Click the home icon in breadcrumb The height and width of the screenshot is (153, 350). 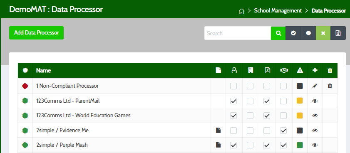[241, 11]
